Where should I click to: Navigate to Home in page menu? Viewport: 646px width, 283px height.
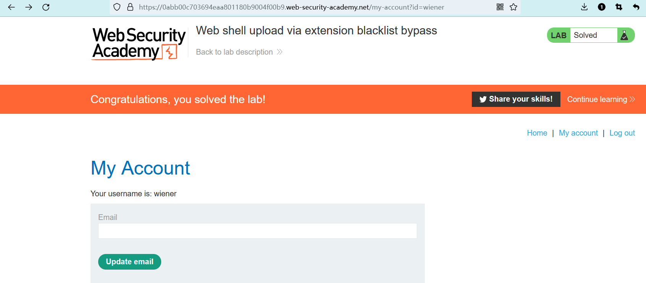point(537,133)
